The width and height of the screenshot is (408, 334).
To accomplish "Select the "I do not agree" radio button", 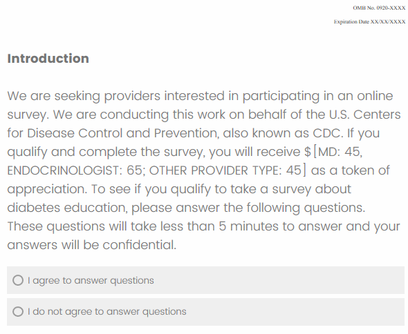I will coord(18,311).
